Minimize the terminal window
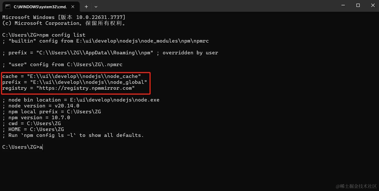This screenshot has width=379, height=191. pos(343,5)
